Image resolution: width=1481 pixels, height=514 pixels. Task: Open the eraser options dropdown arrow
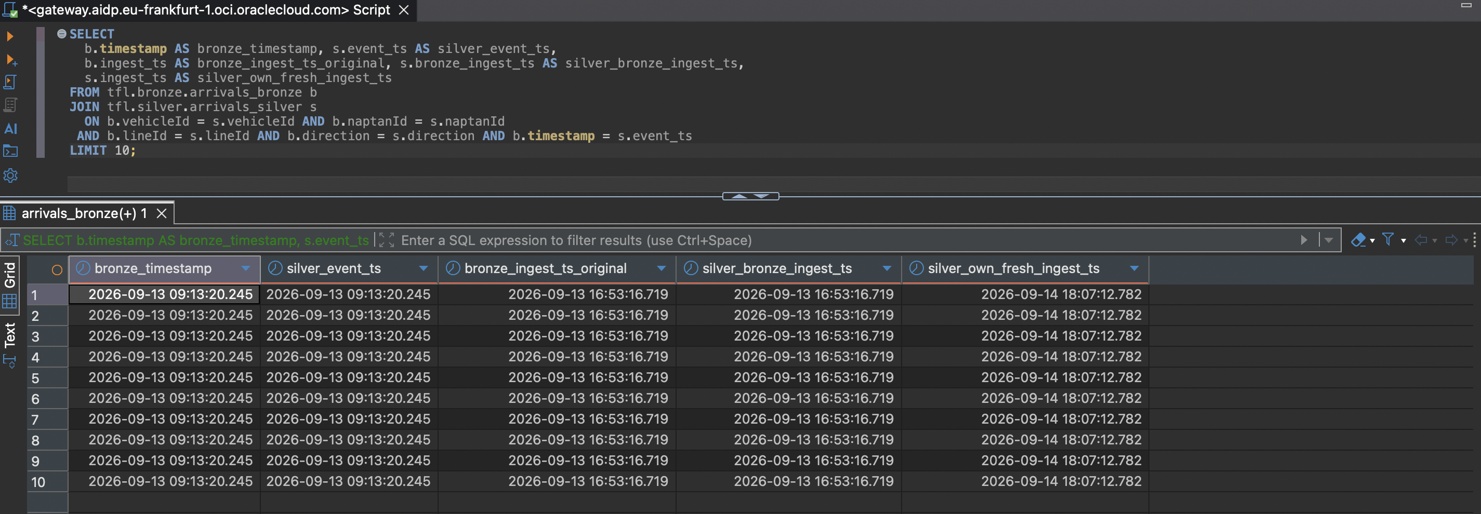1372,240
